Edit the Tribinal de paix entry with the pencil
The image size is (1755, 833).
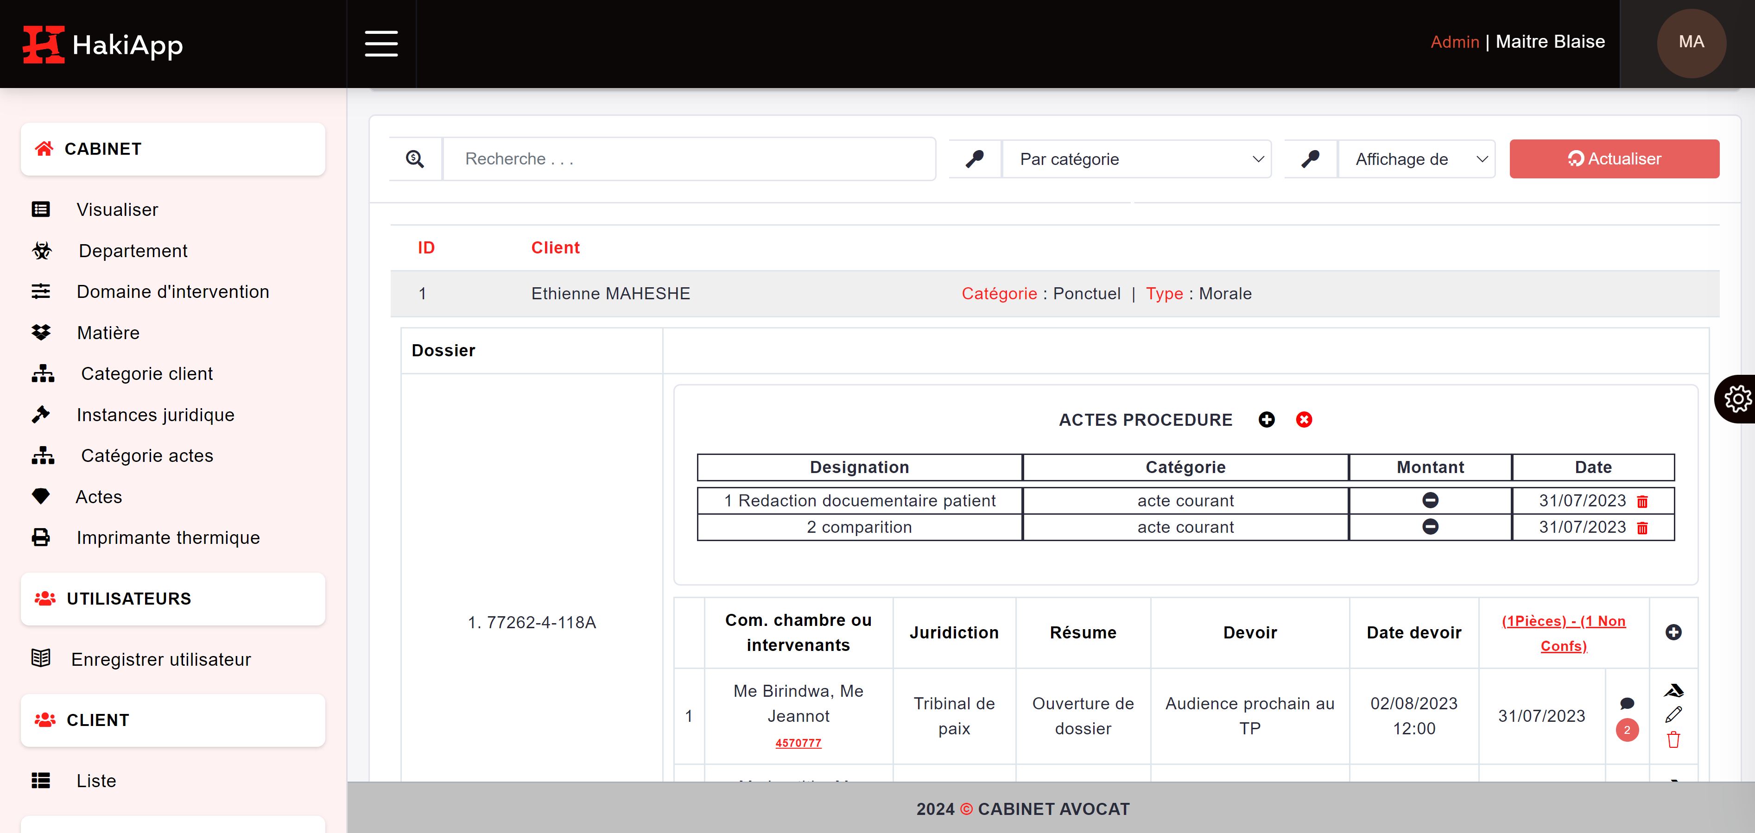coord(1673,714)
